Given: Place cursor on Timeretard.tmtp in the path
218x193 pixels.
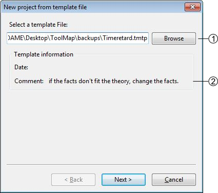Looking at the screenshot, I should [x=125, y=38].
